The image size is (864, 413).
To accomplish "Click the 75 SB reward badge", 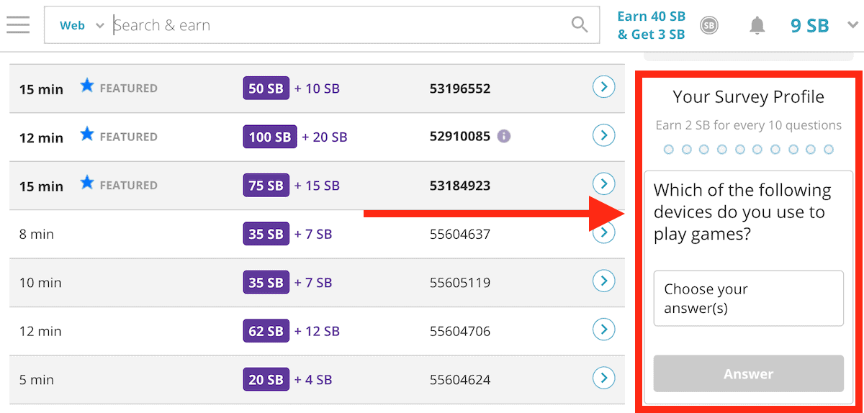I will point(266,186).
